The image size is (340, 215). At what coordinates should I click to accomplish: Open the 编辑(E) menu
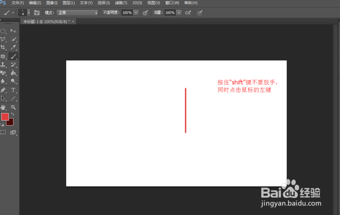click(x=35, y=3)
